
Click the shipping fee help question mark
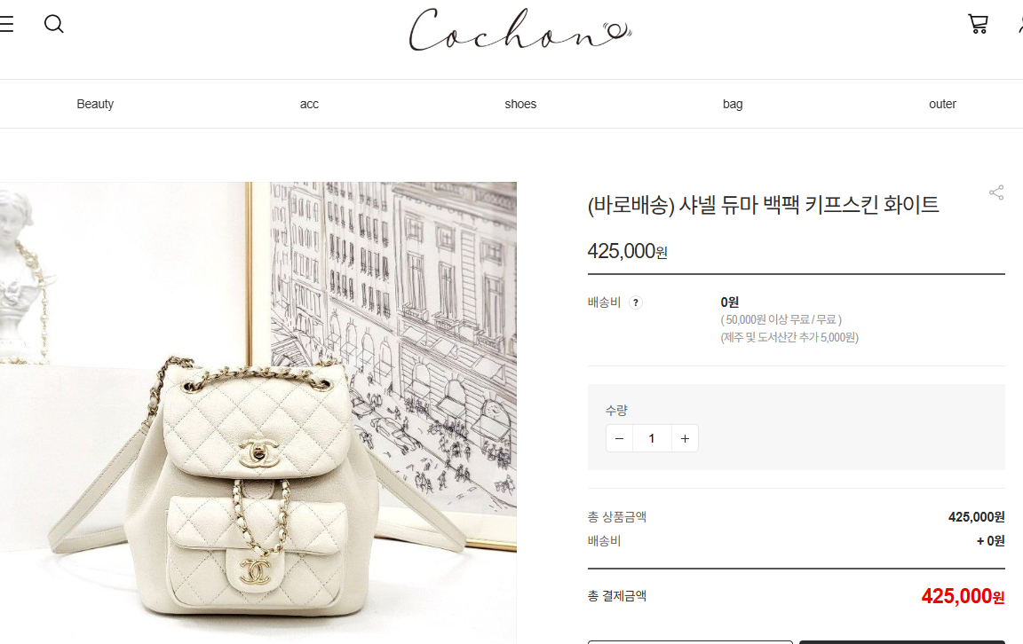636,302
